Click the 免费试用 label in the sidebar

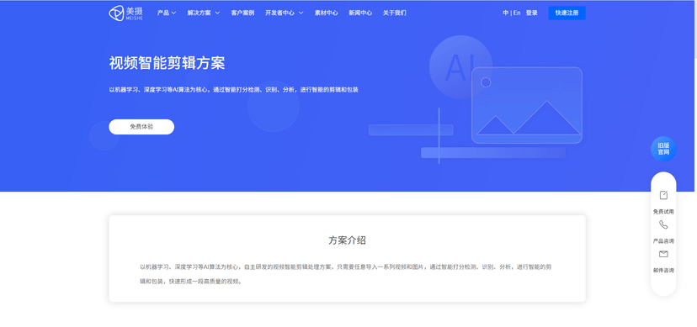(663, 212)
